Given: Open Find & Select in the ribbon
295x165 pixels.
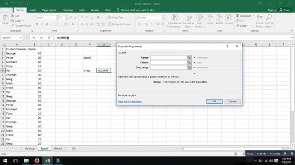Looking at the screenshot, I should point(269,21).
